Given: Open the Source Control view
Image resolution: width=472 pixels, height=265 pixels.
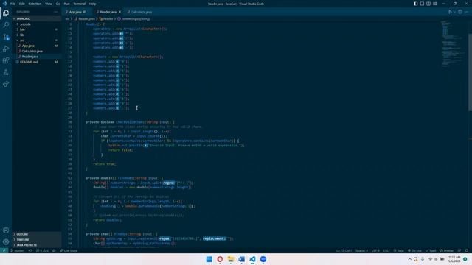Looking at the screenshot, I should tap(6, 37).
